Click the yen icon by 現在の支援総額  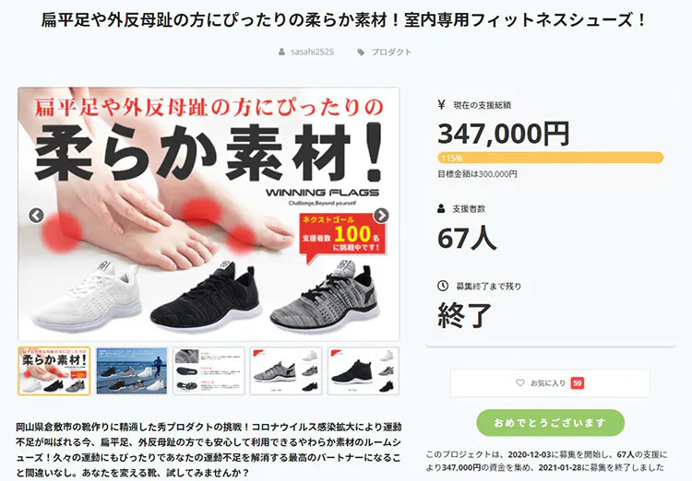(441, 104)
